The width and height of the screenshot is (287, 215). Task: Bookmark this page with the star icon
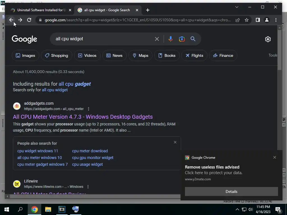tap(247, 20)
